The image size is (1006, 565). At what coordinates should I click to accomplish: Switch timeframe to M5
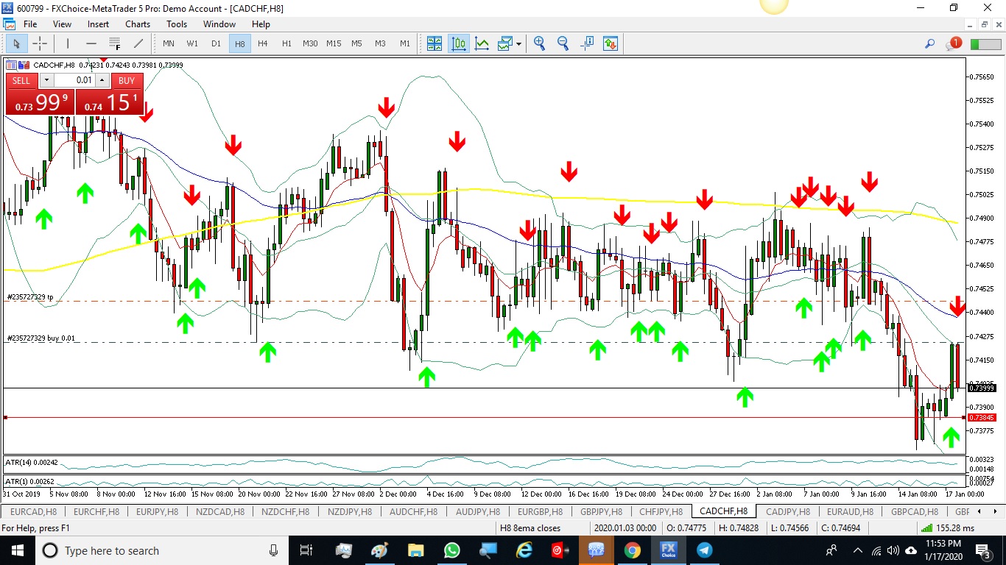click(356, 43)
